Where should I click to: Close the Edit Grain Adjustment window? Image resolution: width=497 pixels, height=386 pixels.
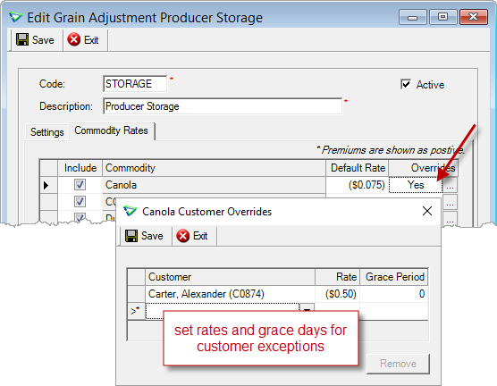[473, 17]
